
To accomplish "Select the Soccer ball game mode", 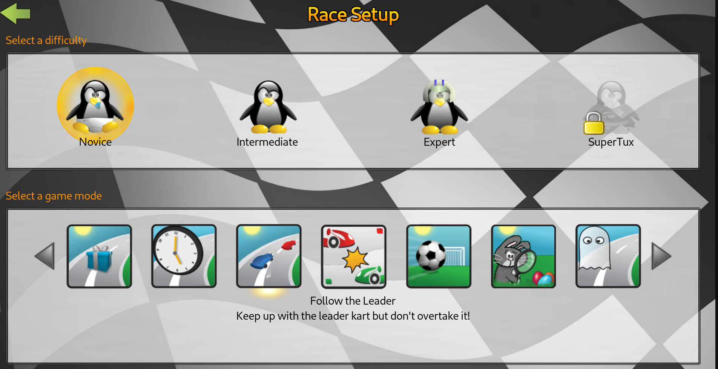I will point(439,256).
